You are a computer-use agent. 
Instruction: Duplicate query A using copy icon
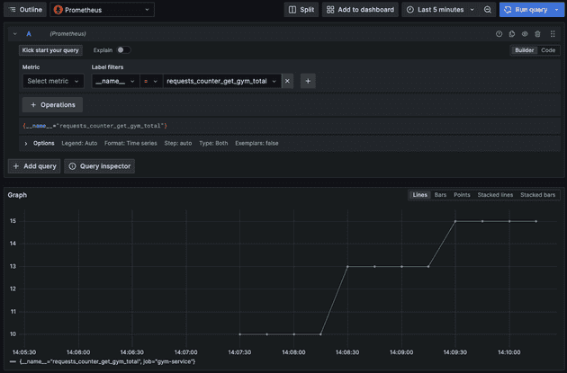coord(512,34)
